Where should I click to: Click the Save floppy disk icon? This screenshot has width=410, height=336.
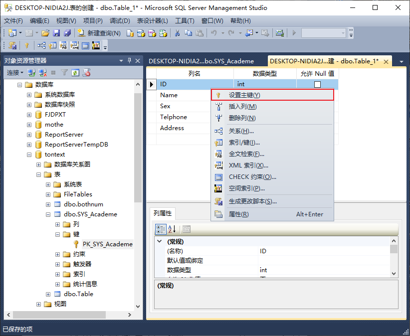click(56, 33)
